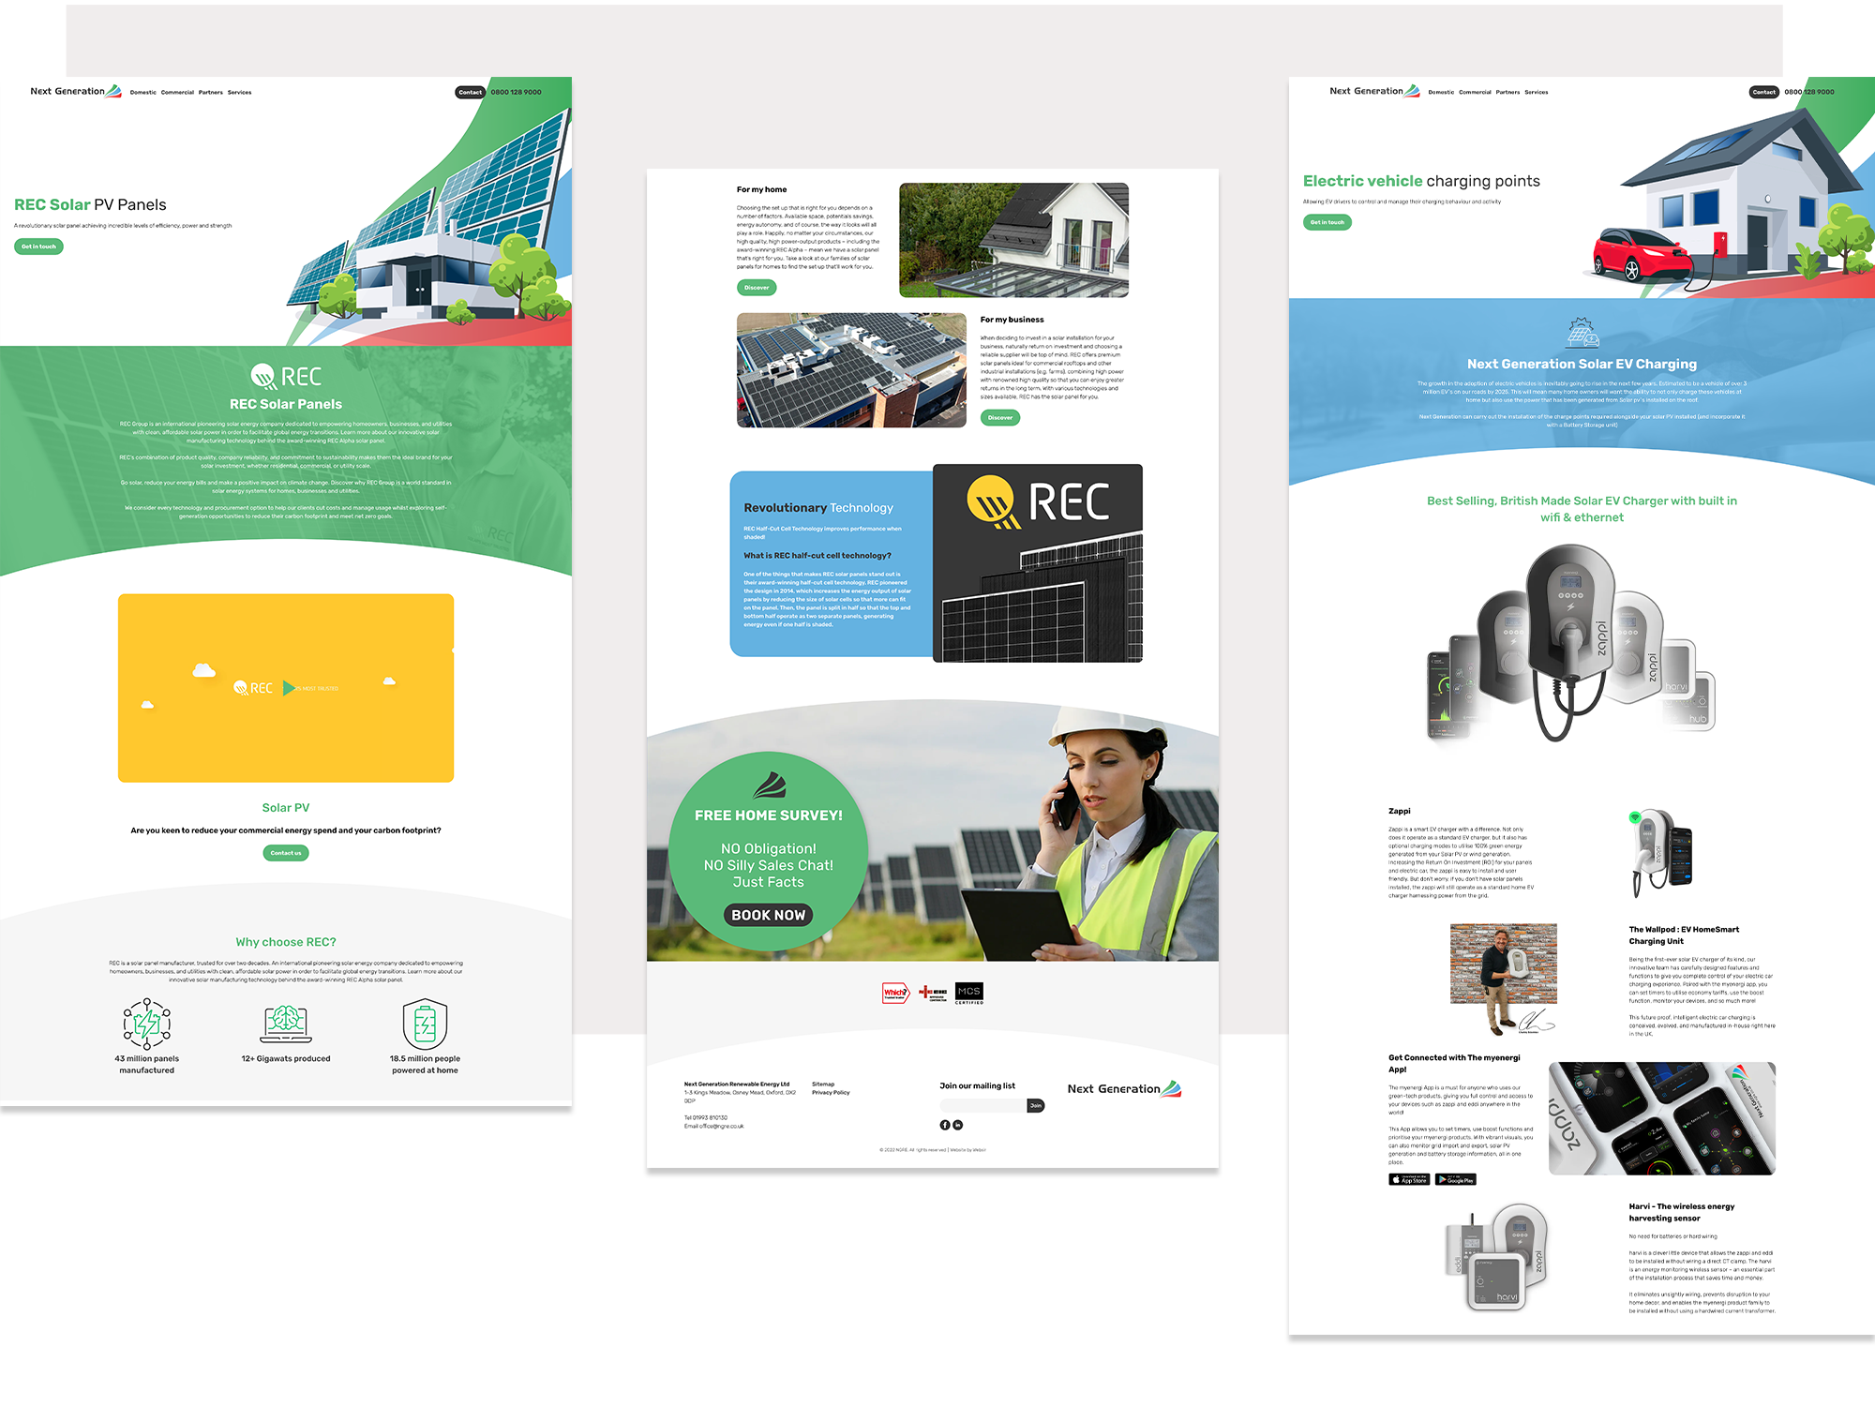
Task: Click the solar panel icon above Next Generation Solar EV Charging
Action: (1582, 333)
